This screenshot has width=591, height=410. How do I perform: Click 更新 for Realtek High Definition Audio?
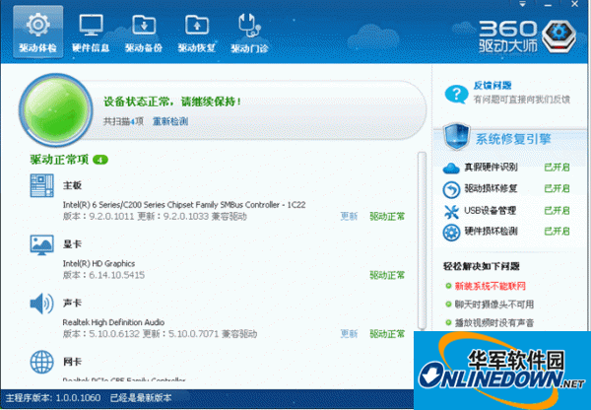[349, 334]
